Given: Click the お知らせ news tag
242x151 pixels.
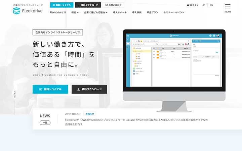Looking at the screenshot, I should pos(90,114).
